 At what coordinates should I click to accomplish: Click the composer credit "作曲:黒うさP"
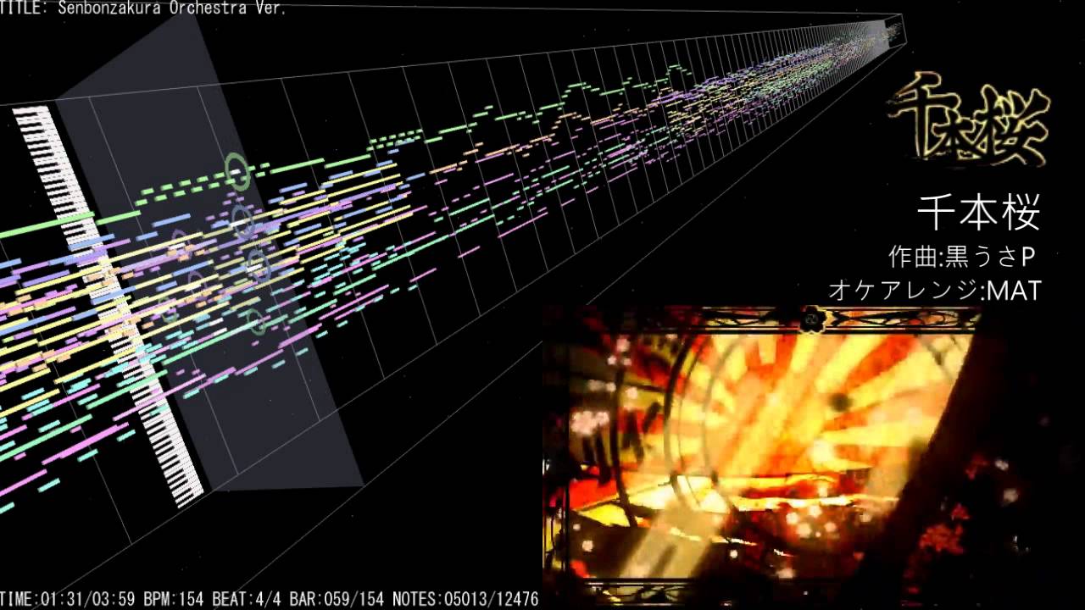click(x=964, y=255)
